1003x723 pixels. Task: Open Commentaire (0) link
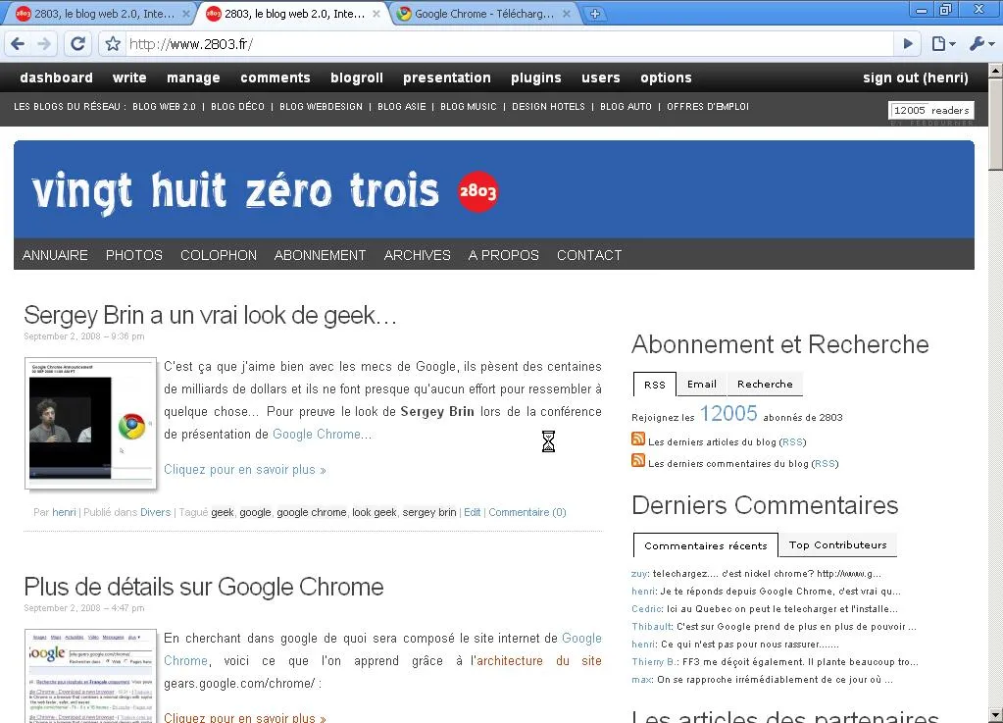tap(527, 512)
